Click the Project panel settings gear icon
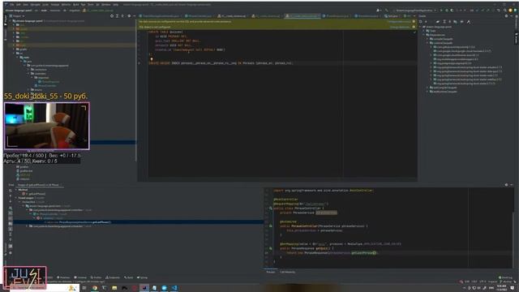The image size is (519, 292). click(x=129, y=16)
